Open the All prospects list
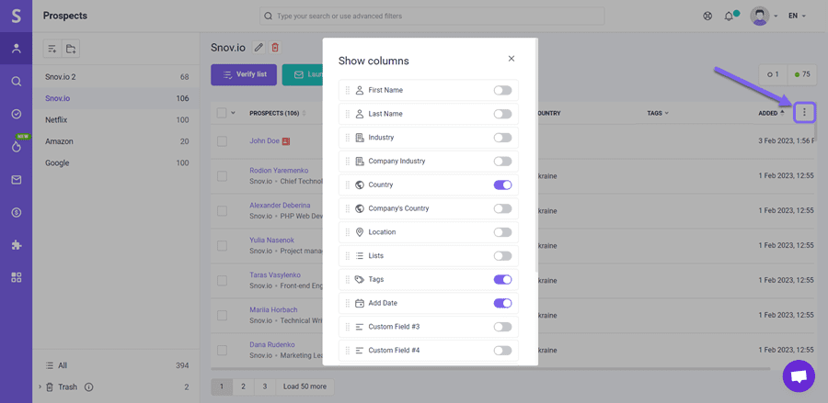This screenshot has height=403, width=828. point(116,365)
